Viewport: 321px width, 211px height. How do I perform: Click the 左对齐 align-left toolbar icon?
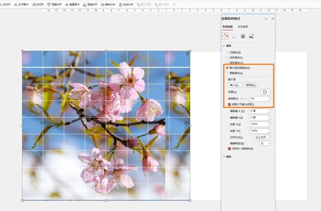coord(1,4)
